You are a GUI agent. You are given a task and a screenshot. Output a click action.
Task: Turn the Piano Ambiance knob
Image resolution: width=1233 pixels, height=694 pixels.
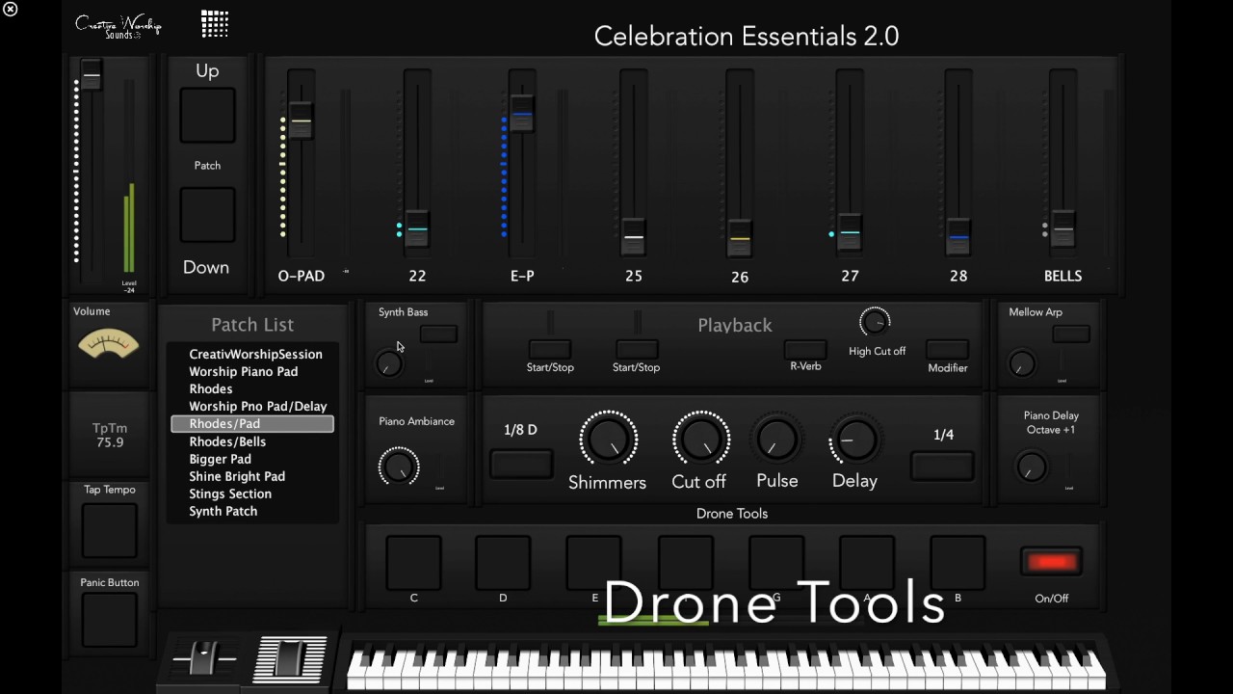click(x=399, y=467)
